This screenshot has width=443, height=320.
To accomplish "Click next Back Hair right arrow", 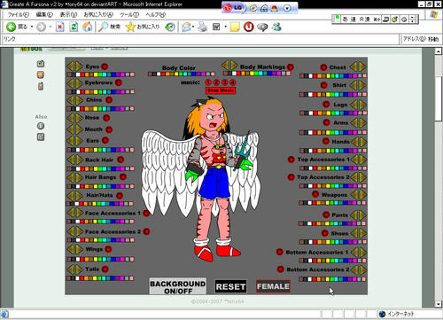I will pos(80,160).
